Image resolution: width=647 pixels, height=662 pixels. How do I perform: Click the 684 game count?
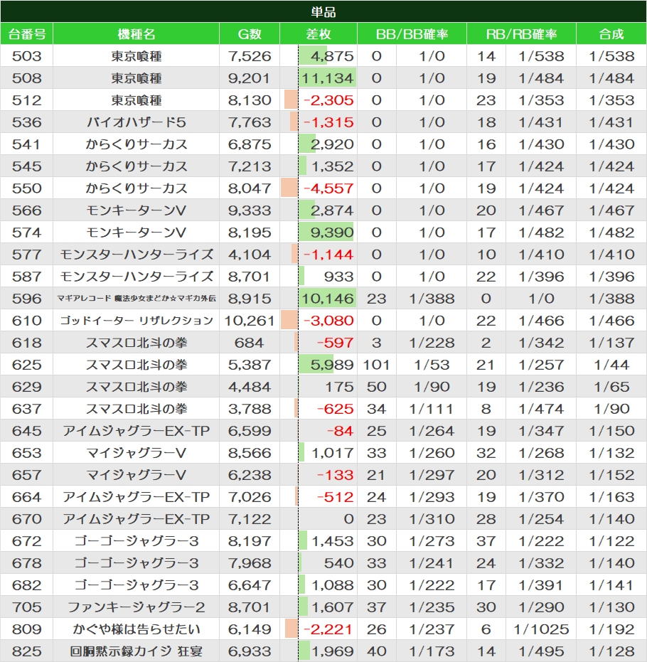[250, 343]
